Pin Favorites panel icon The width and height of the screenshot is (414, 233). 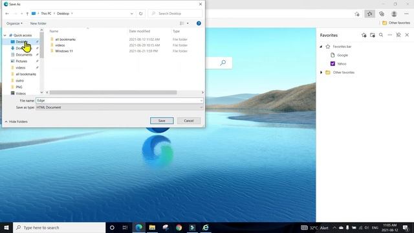click(x=398, y=35)
